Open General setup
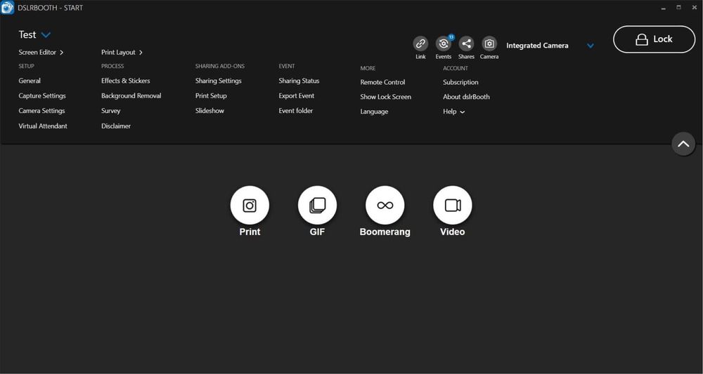This screenshot has height=374, width=703. tap(30, 81)
